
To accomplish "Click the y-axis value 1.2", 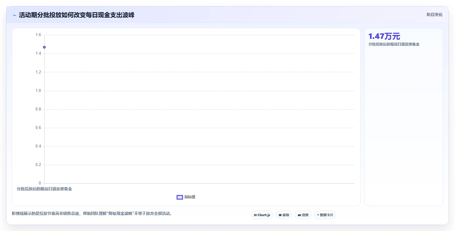I will (x=38, y=72).
